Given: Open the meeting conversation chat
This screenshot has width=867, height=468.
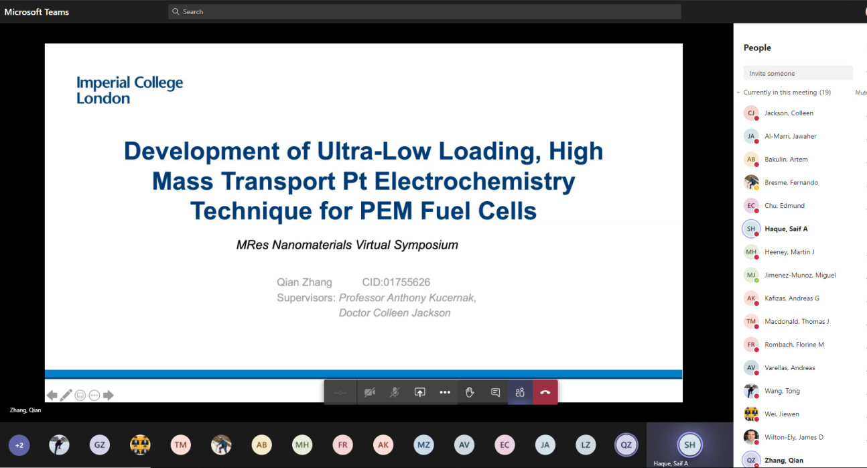Looking at the screenshot, I should (495, 392).
